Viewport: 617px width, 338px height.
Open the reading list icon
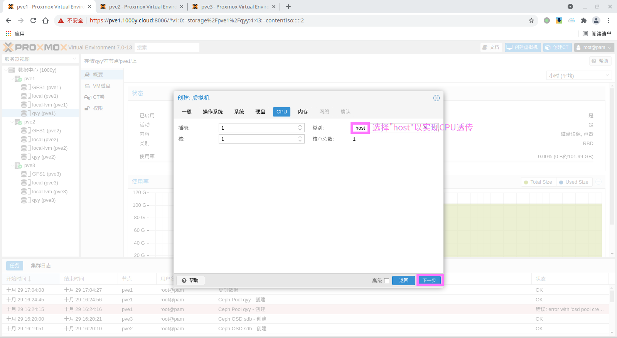pyautogui.click(x=585, y=34)
